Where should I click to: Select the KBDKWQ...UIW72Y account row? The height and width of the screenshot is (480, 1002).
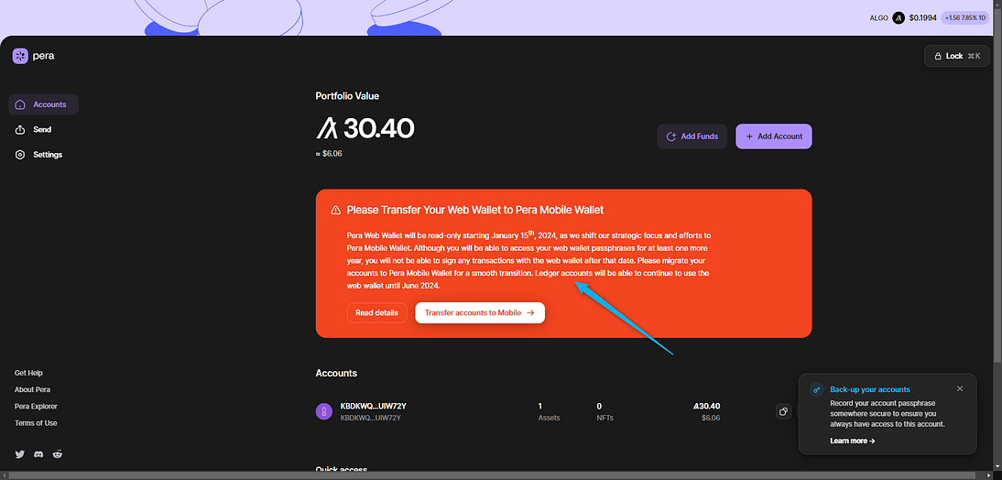pos(563,411)
